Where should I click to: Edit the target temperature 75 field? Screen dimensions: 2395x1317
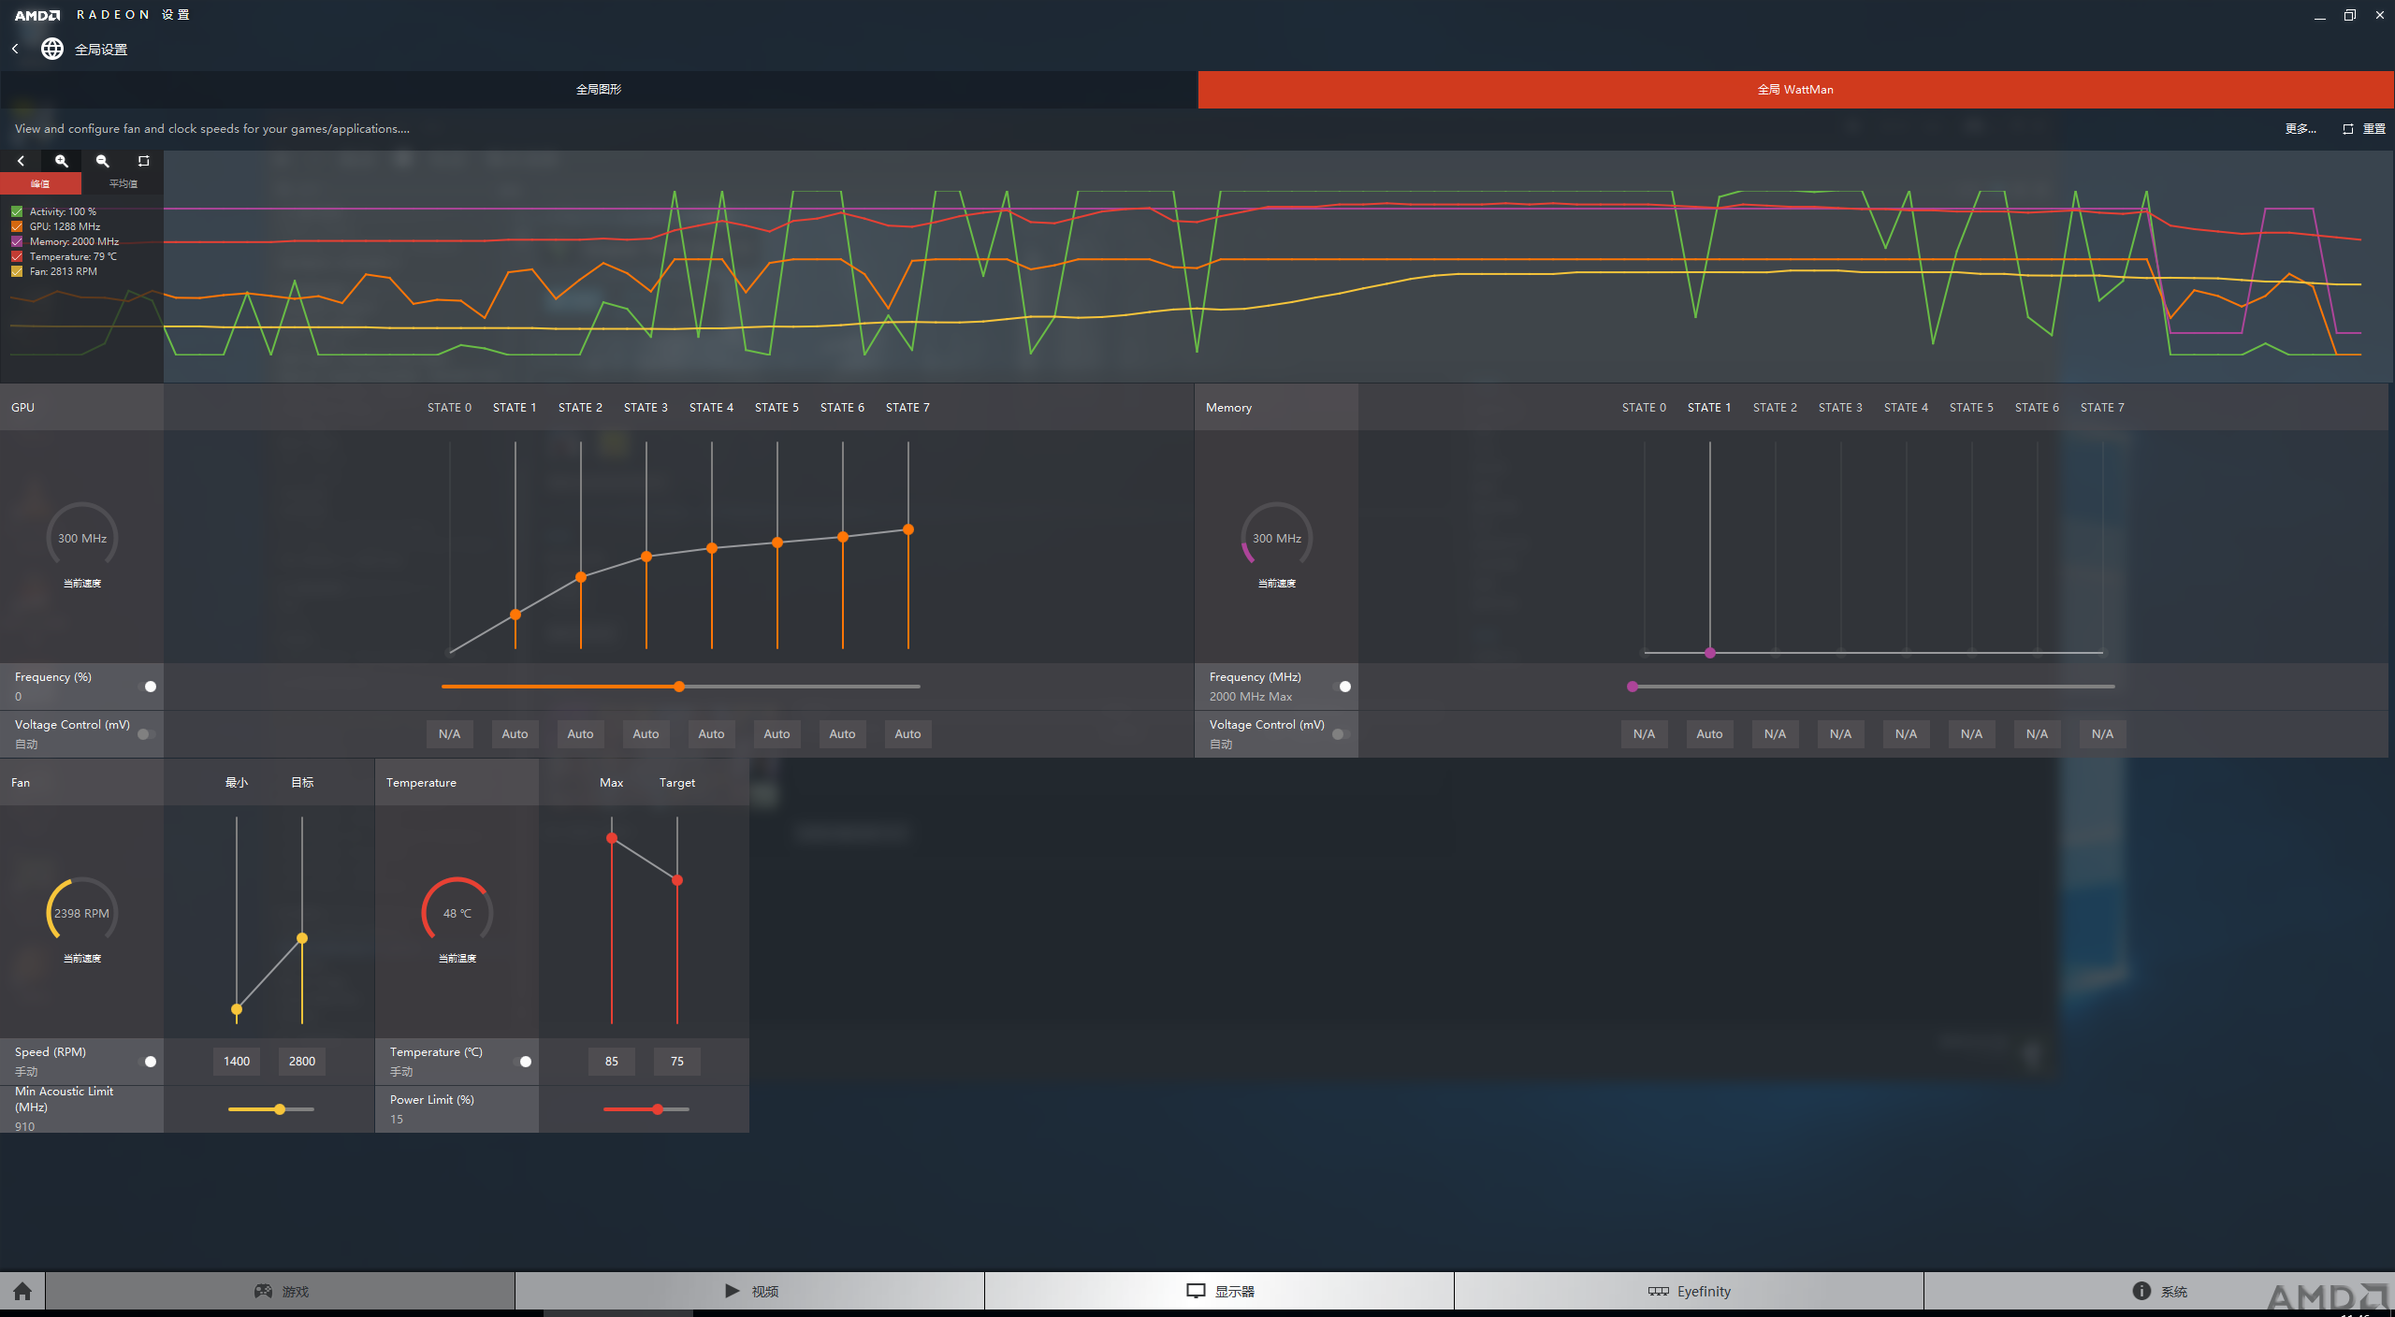(677, 1062)
